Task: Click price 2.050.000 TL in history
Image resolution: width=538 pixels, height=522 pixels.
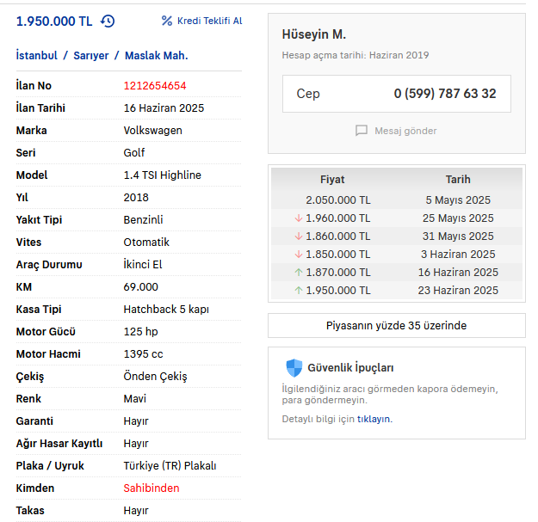Action: click(338, 200)
